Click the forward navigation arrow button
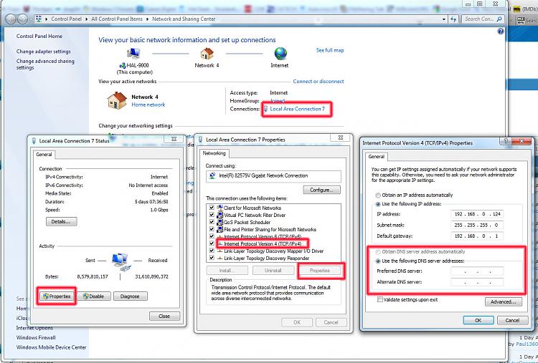Screen dimensions: 538x363 pos(22,19)
